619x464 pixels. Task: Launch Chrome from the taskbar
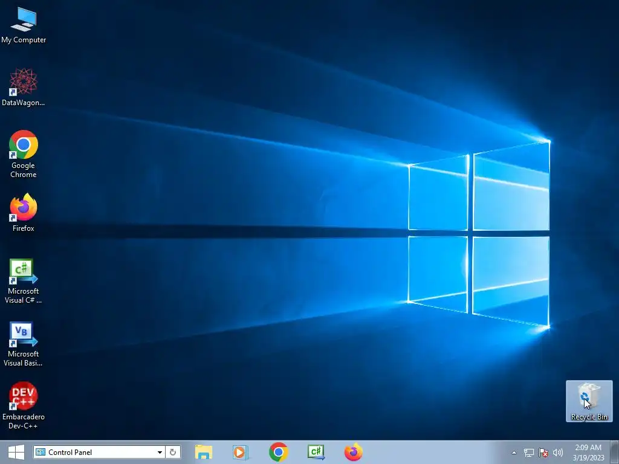tap(278, 452)
